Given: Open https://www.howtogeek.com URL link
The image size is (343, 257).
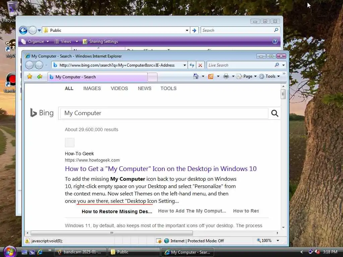Looking at the screenshot, I should coord(92,160).
